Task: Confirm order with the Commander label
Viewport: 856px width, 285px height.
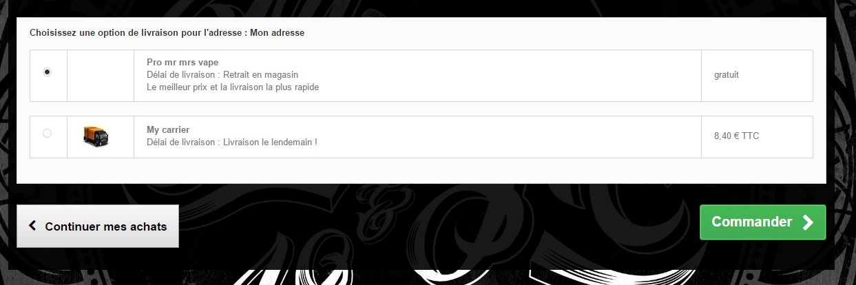Action: coord(752,222)
